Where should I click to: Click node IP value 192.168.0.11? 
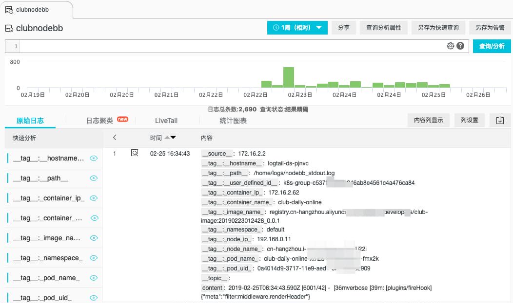click(x=274, y=239)
